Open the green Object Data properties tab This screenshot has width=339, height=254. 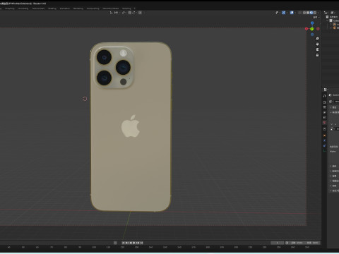pos(324,151)
